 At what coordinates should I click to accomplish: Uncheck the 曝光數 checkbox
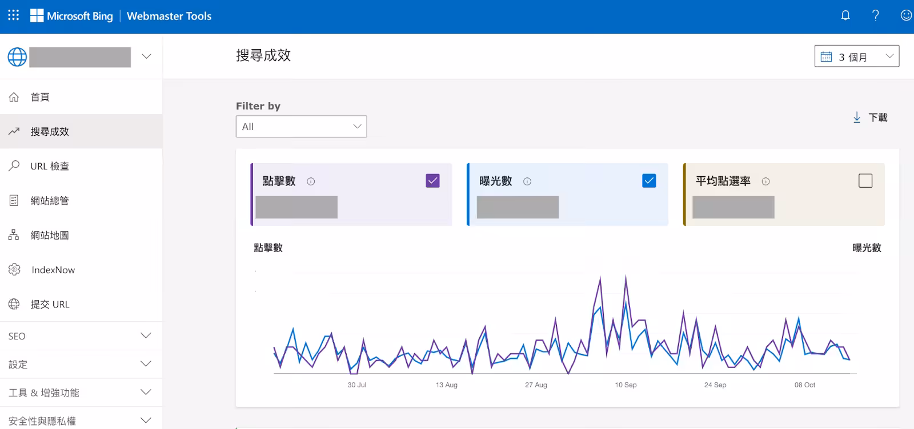pos(649,181)
